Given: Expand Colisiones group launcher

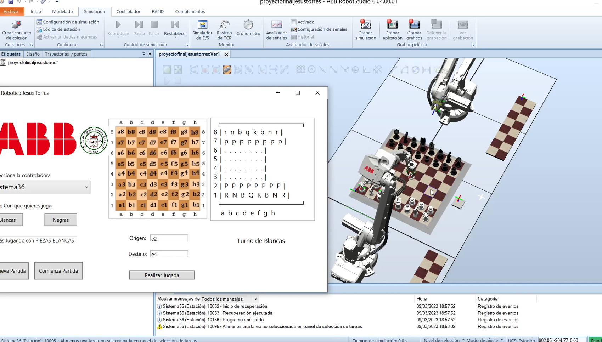Looking at the screenshot, I should tap(31, 45).
